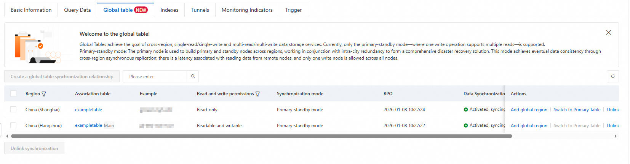This screenshot has width=630, height=164.
Task: Click Create a global table synchronization relationship
Action: 62,76
